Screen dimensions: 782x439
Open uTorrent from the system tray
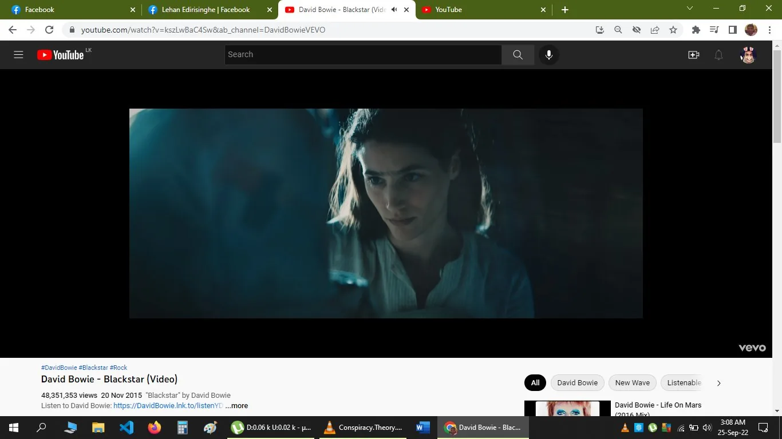[652, 428]
